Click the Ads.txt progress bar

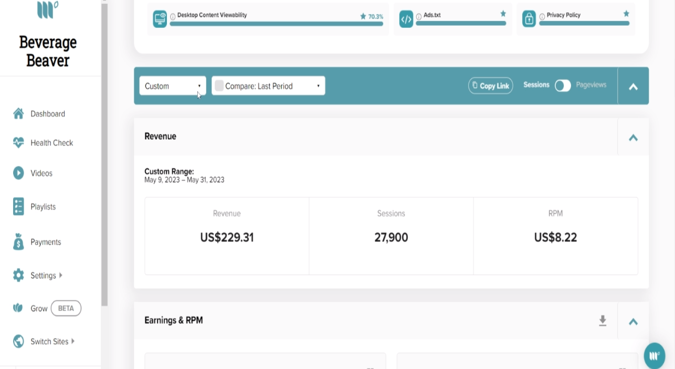461,24
